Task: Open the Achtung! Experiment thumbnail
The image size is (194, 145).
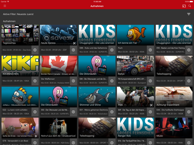Action: click(174, 97)
